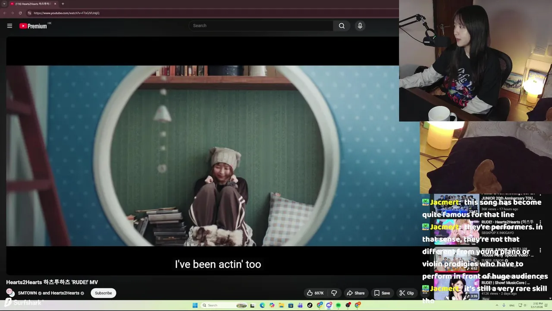This screenshot has height=311, width=552.
Task: Go forward in browser history
Action: tap(12, 13)
